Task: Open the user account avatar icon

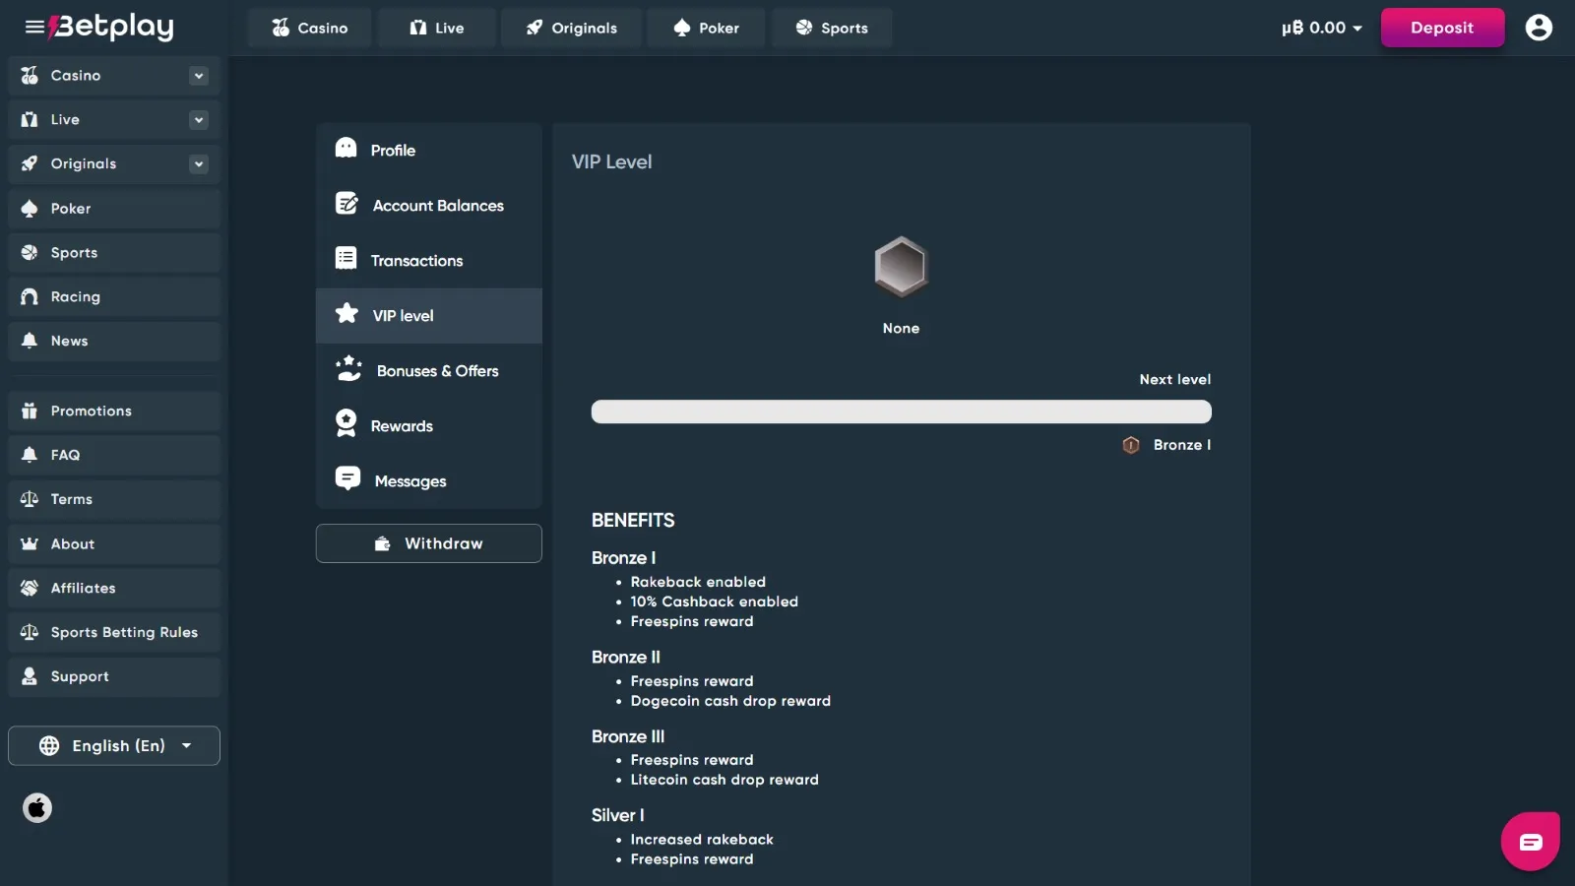Action: (x=1539, y=28)
